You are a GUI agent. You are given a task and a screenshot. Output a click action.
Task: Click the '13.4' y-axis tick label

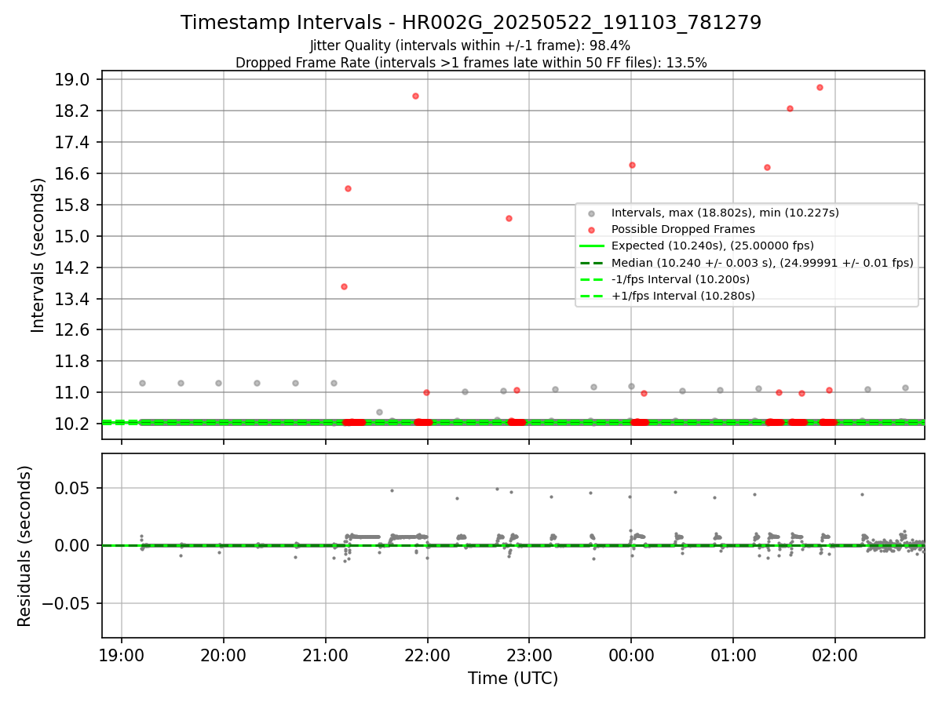pyautogui.click(x=74, y=299)
